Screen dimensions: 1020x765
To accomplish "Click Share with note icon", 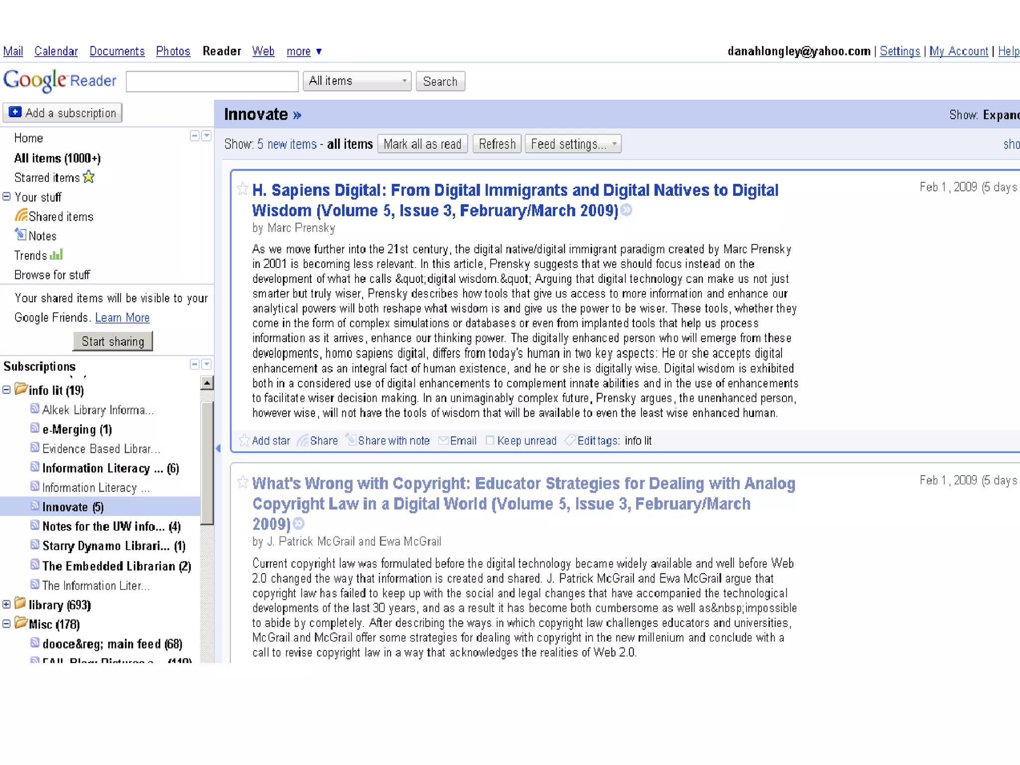I will [x=351, y=440].
